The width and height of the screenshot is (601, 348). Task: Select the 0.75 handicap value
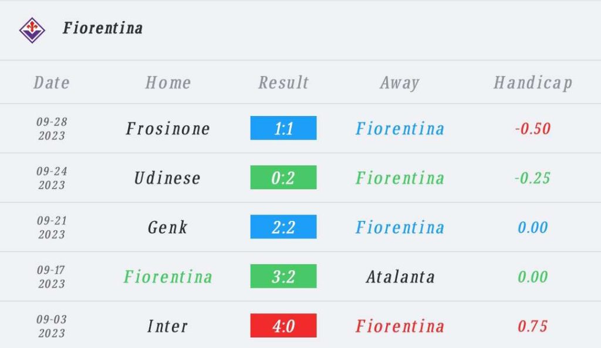(x=533, y=326)
